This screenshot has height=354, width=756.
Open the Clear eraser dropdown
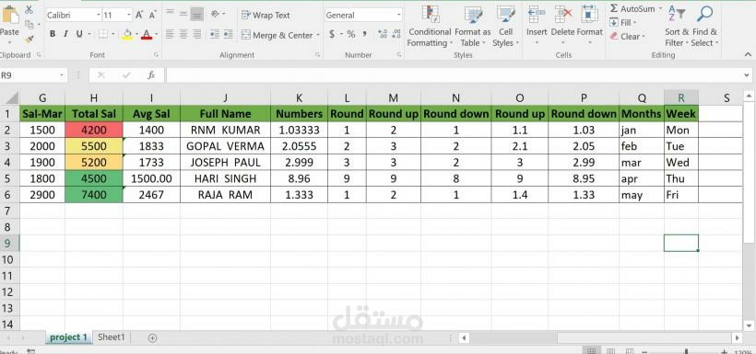pyautogui.click(x=628, y=36)
